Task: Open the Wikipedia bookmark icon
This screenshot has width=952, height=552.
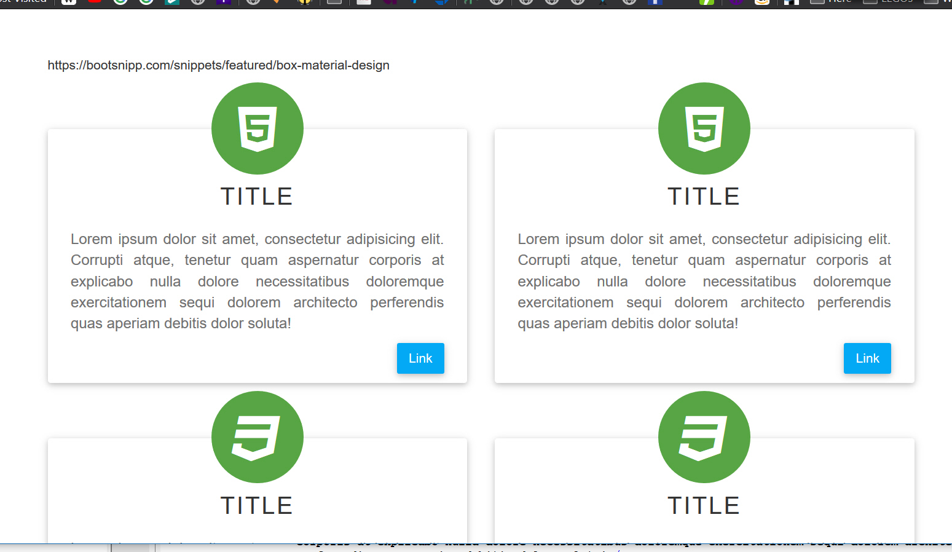Action: coord(69,2)
